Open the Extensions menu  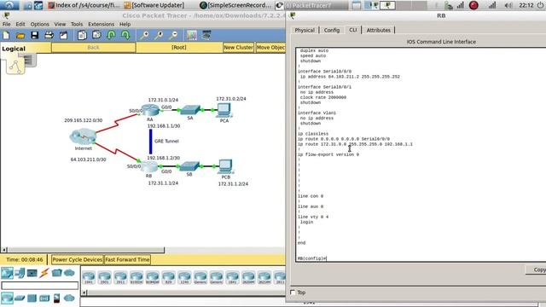coord(101,24)
